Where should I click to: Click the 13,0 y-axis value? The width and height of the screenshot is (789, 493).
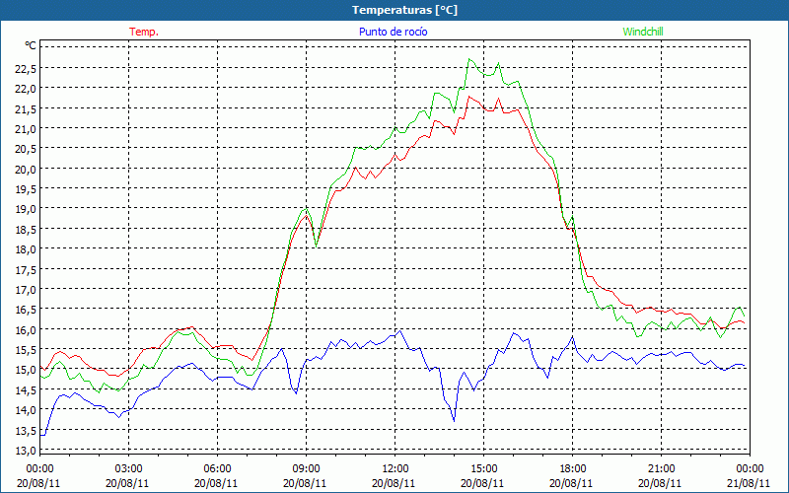point(26,451)
